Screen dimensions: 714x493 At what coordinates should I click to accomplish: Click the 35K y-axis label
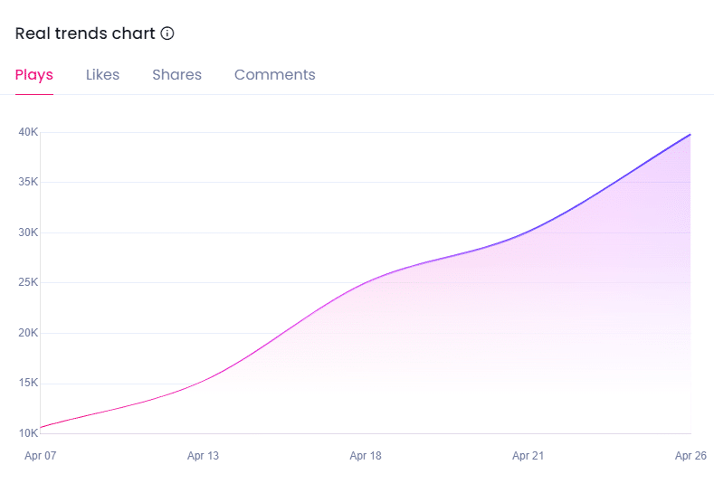pyautogui.click(x=28, y=182)
